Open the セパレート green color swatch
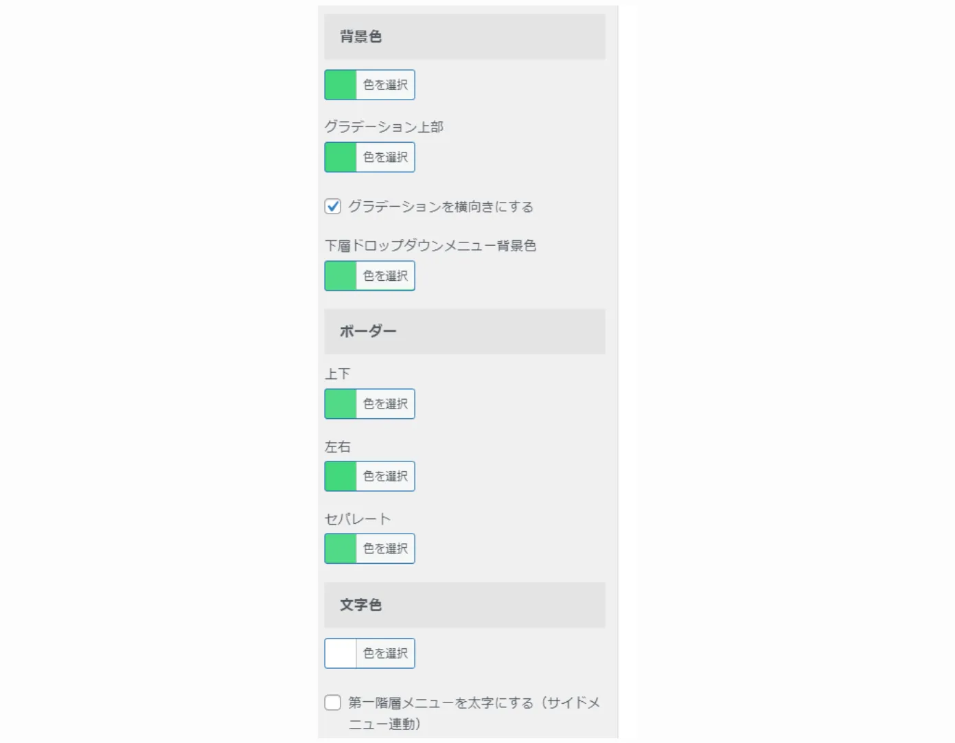This screenshot has height=743, width=955. pyautogui.click(x=340, y=548)
